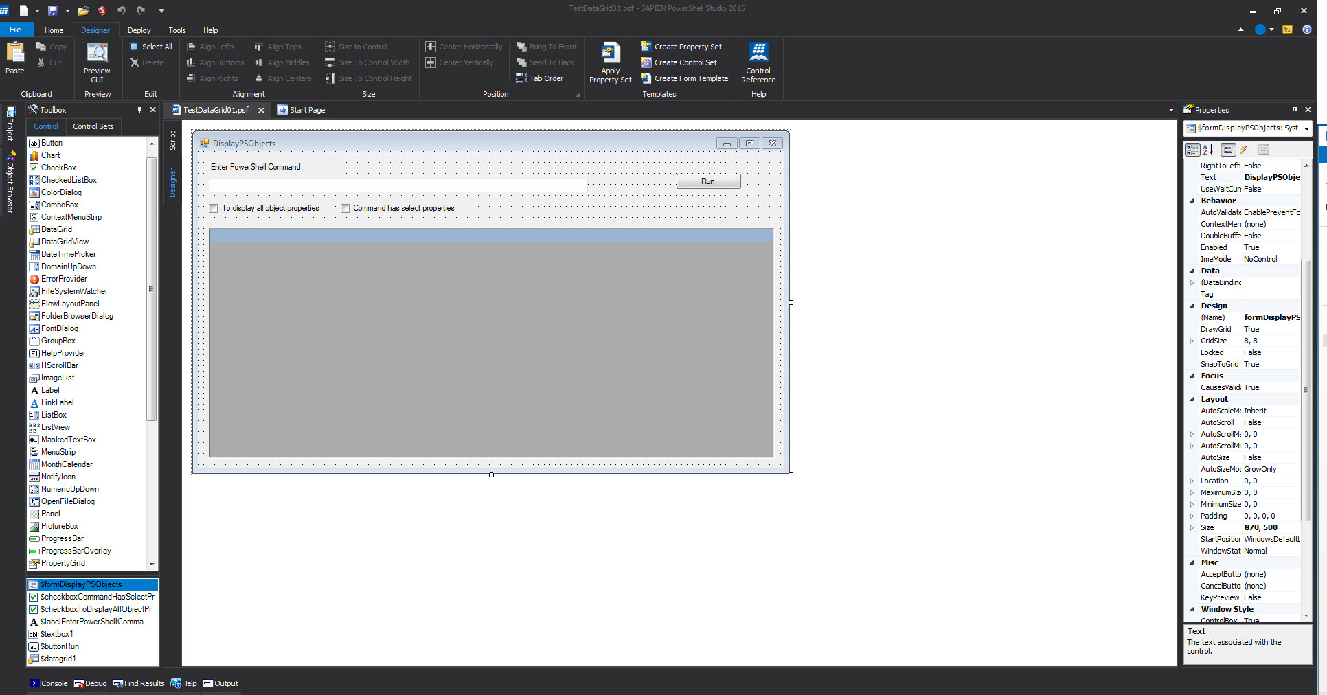This screenshot has height=695, width=1327.
Task: Switch to Control Sets tab in Toolbox
Action: pyautogui.click(x=93, y=126)
